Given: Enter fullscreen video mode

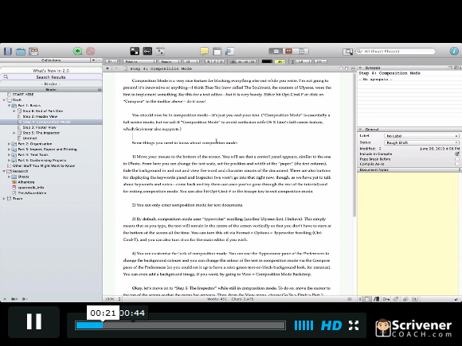Looking at the screenshot, I should 354,325.
